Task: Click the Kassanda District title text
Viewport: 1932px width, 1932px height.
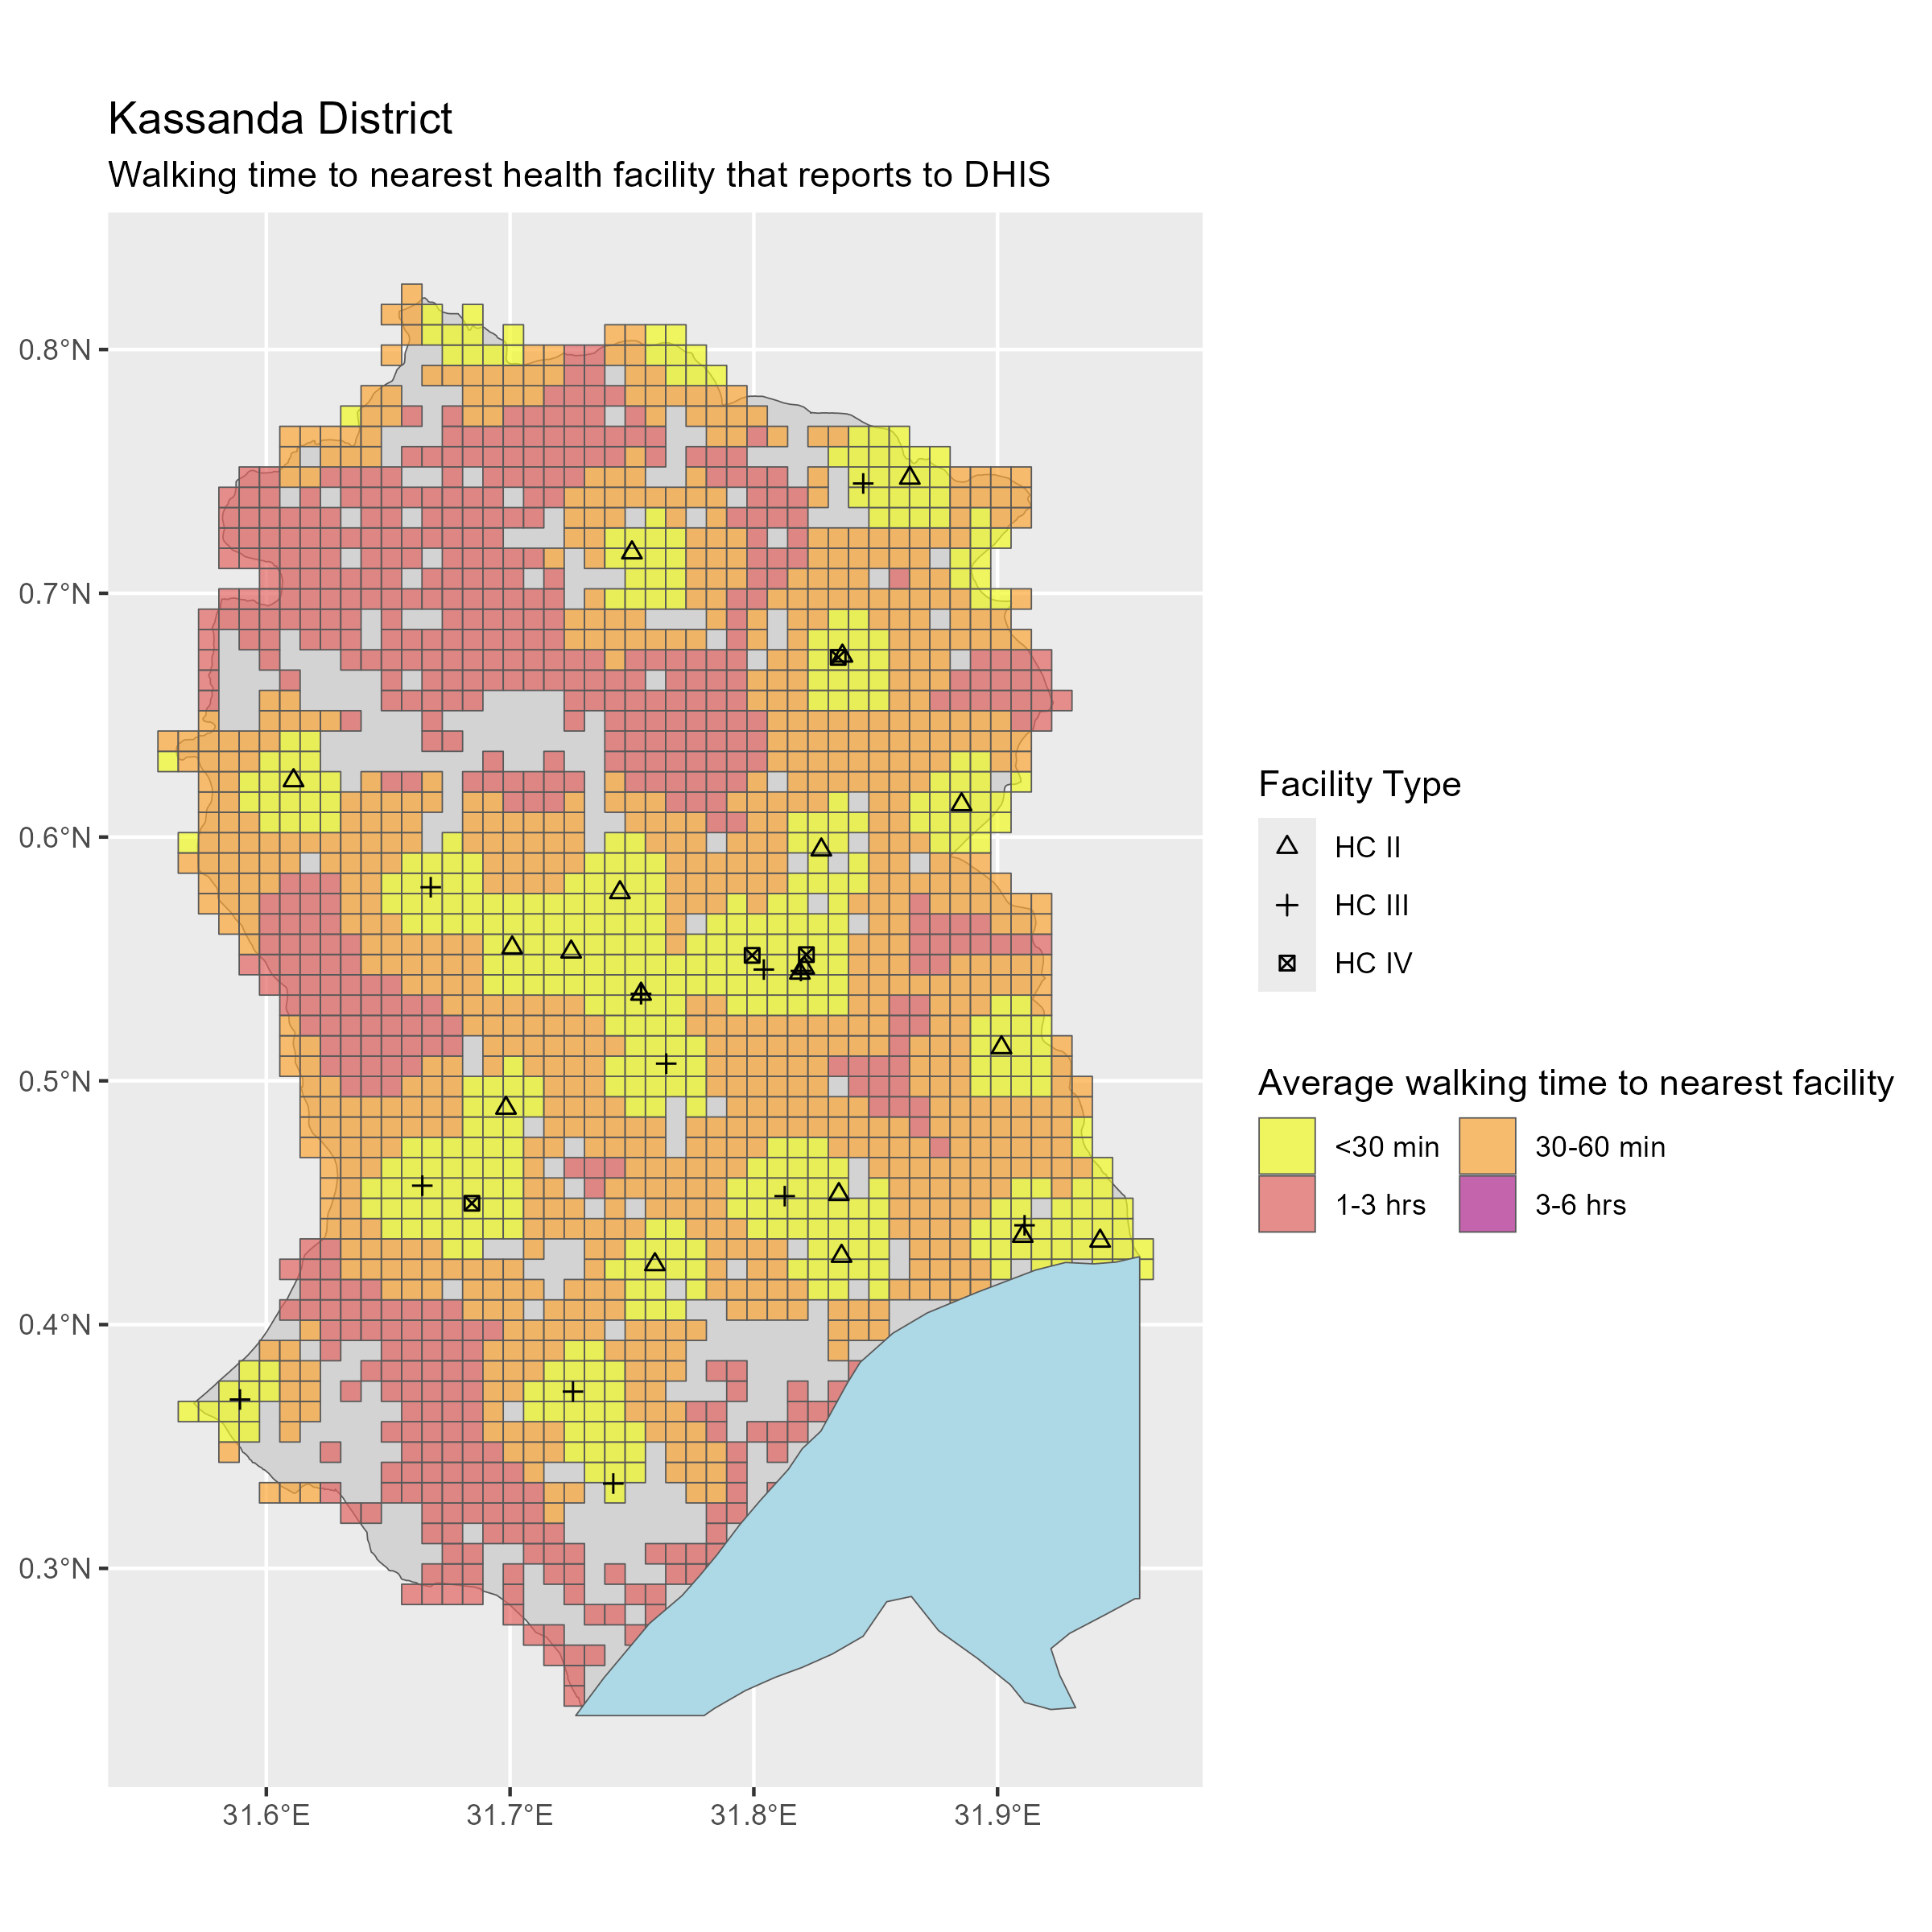Action: (280, 119)
